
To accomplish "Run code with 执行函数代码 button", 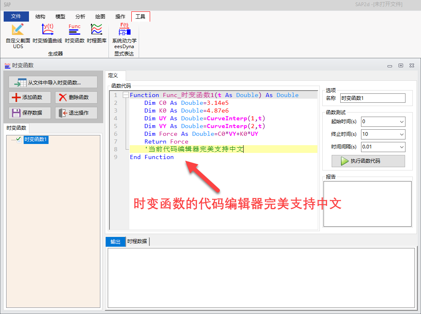I will click(x=368, y=161).
